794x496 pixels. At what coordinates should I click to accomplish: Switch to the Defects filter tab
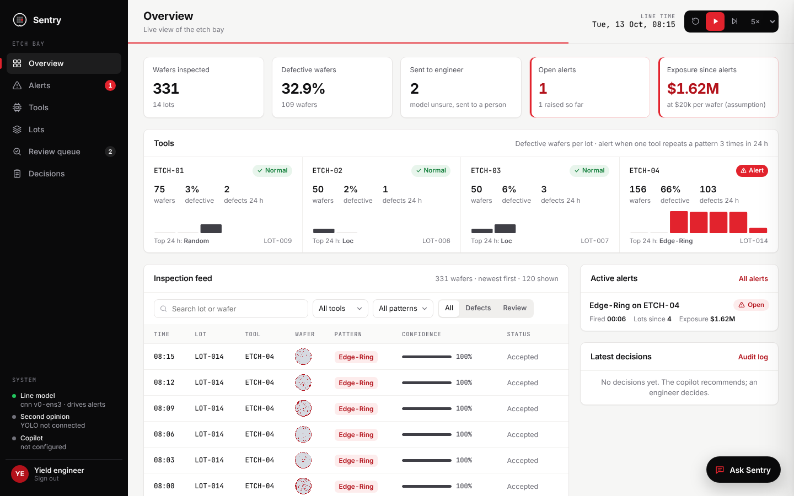click(478, 308)
